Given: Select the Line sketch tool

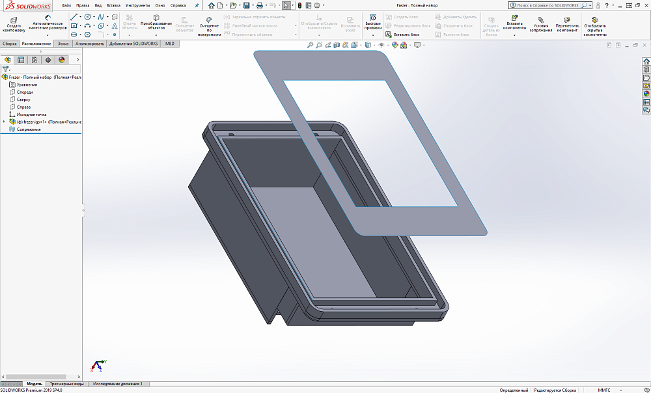Looking at the screenshot, I should click(74, 17).
